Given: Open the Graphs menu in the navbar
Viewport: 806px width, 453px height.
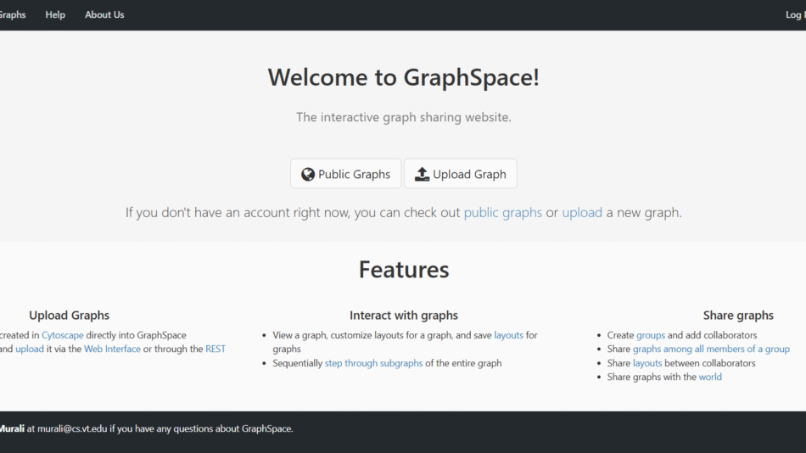Looking at the screenshot, I should point(13,15).
